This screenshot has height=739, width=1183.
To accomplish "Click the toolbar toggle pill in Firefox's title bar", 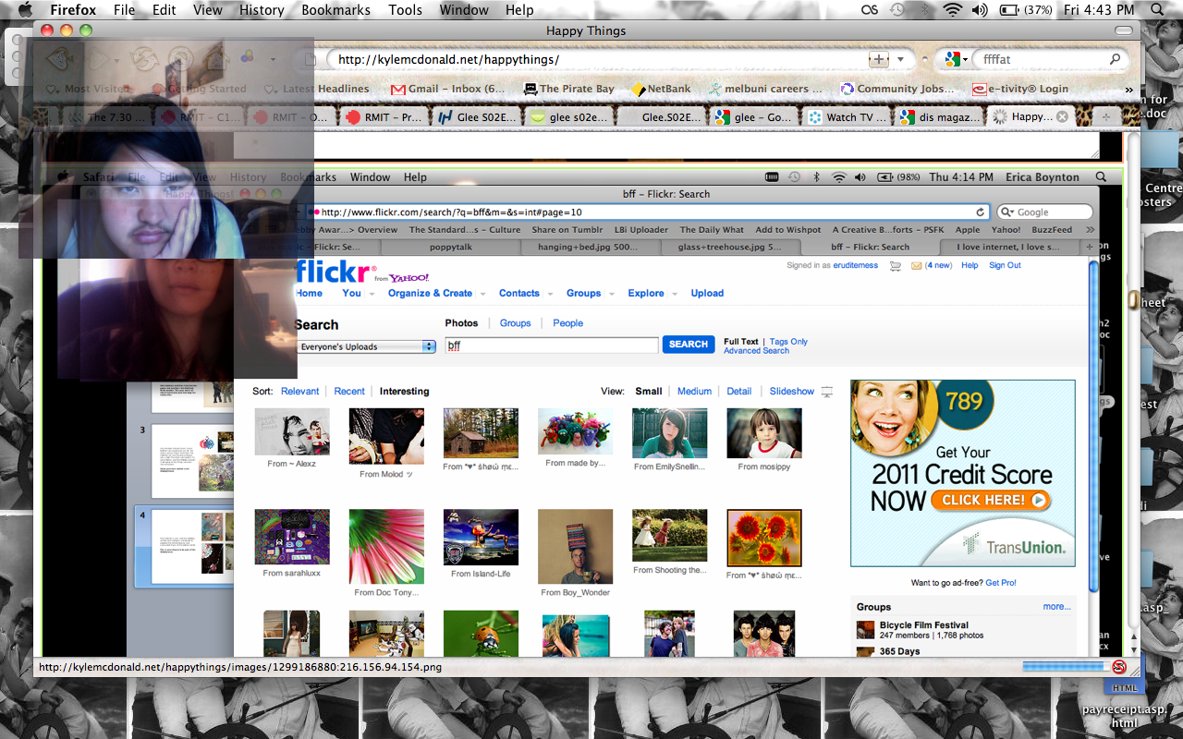I will 1123,30.
